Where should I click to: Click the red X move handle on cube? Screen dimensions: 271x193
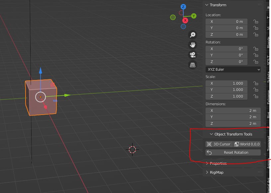tap(45, 107)
